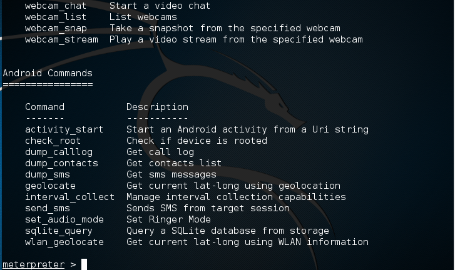Viewport: 455px width, 270px height.
Task: Select the send_sms command entry
Action: [47, 208]
